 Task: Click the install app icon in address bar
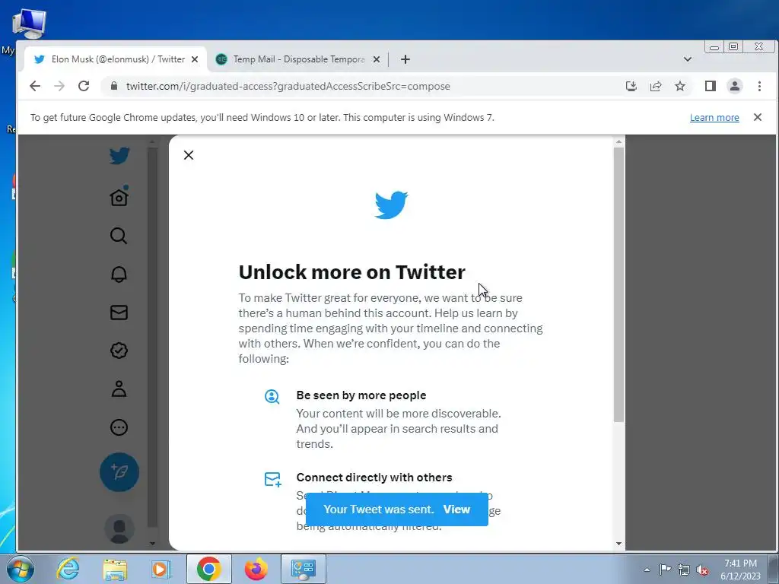[x=631, y=86]
